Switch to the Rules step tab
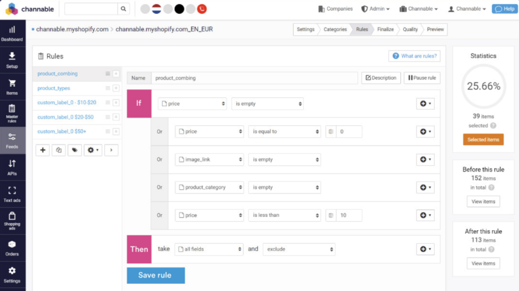This screenshot has width=519, height=291. point(362,29)
